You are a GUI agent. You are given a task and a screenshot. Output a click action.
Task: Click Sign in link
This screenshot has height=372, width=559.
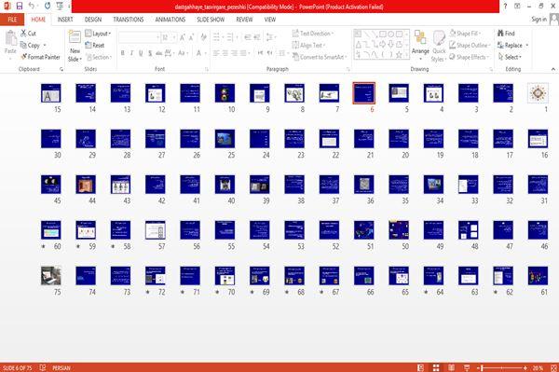(539, 20)
